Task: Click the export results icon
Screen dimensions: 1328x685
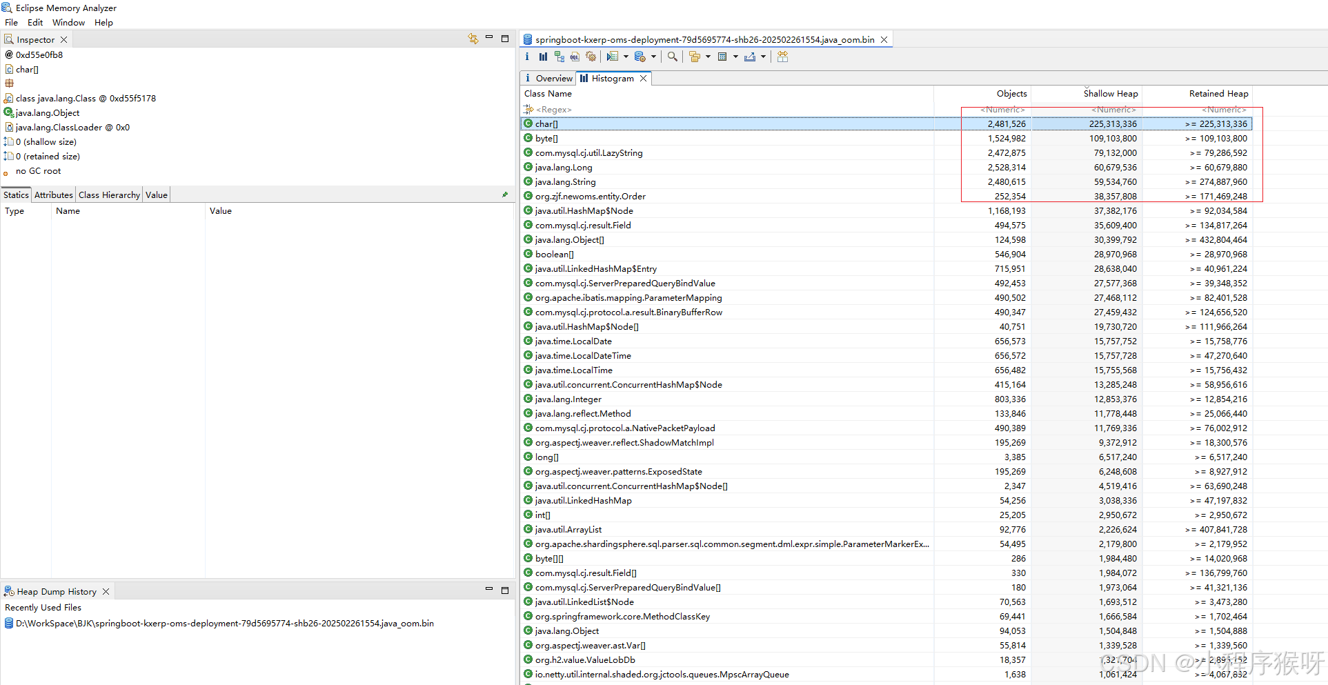Action: (749, 57)
